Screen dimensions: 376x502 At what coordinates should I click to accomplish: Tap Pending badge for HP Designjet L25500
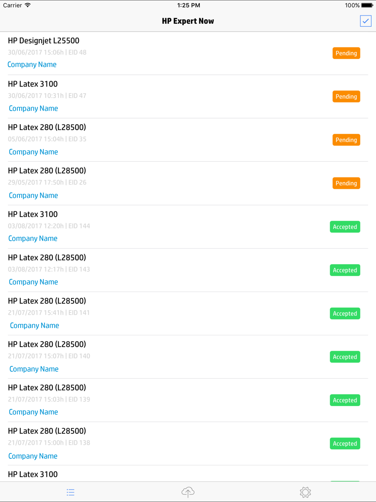click(346, 53)
